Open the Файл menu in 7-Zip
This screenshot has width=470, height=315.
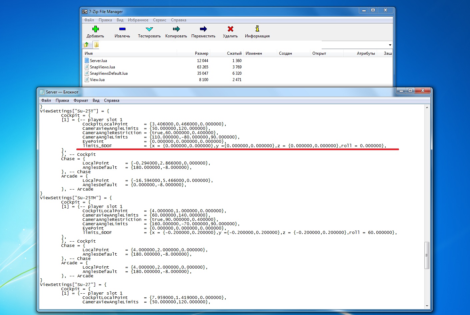point(89,20)
